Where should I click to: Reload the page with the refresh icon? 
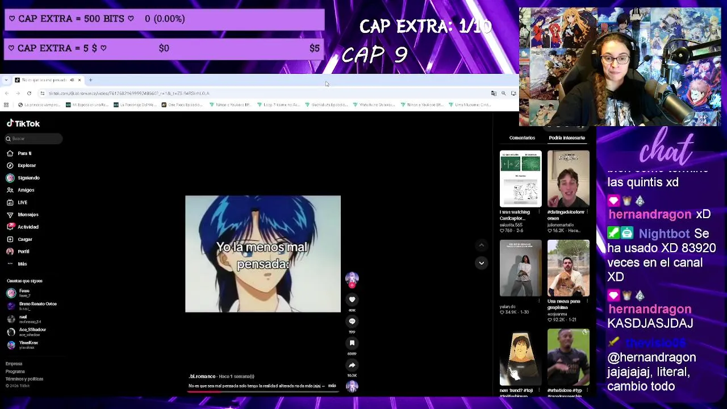[x=29, y=93]
